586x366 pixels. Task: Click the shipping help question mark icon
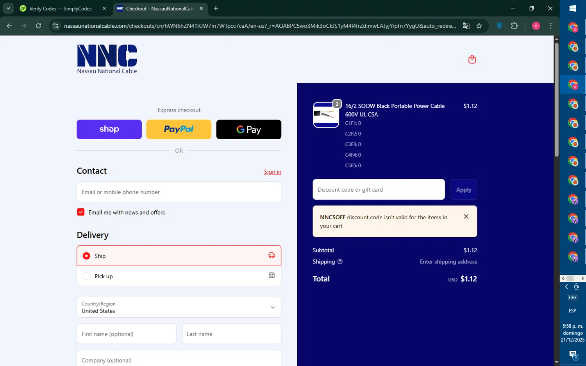340,262
